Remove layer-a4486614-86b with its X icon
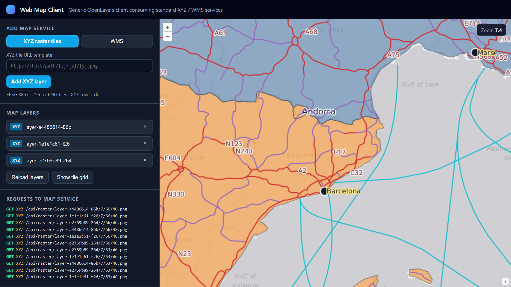The image size is (511, 287). tap(145, 126)
